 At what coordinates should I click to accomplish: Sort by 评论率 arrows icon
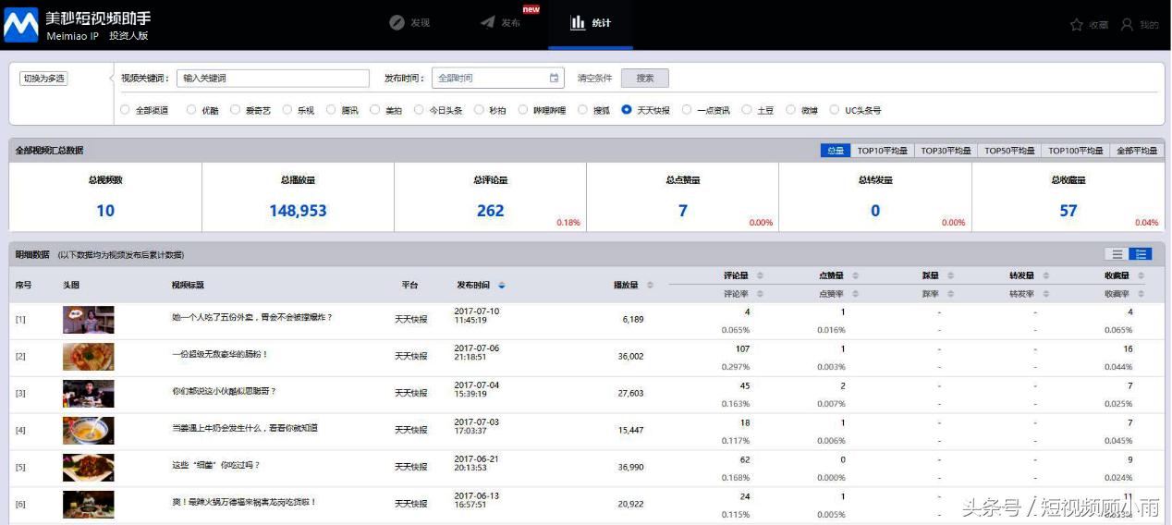tap(760, 294)
